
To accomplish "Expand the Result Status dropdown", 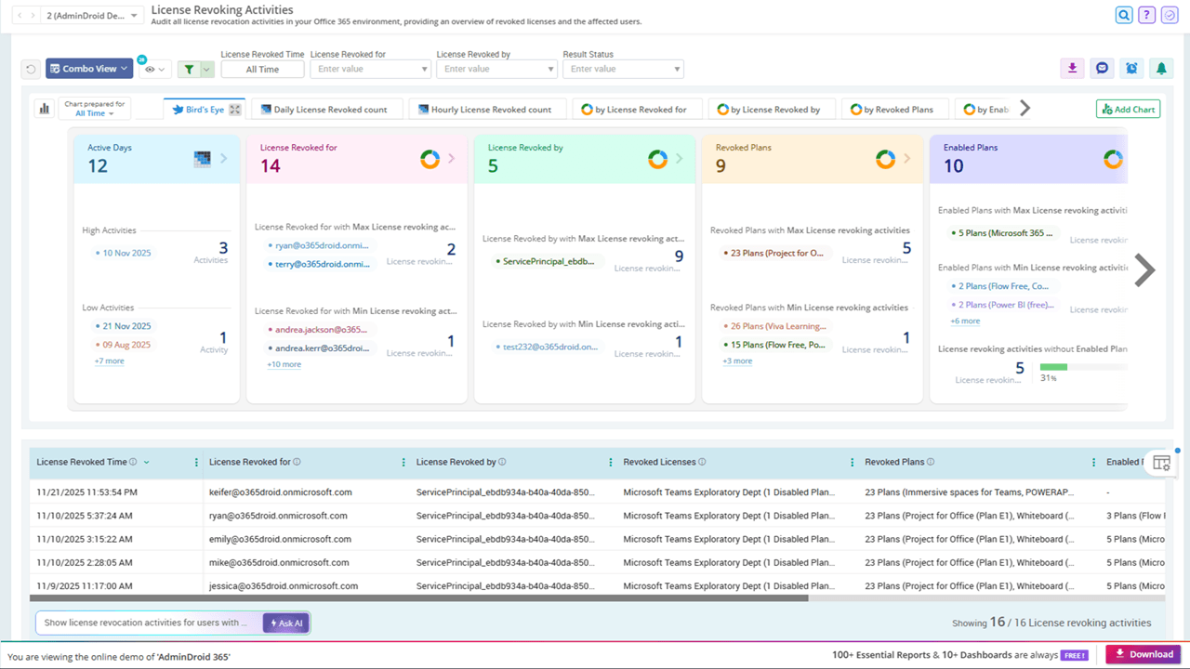I will pos(623,69).
